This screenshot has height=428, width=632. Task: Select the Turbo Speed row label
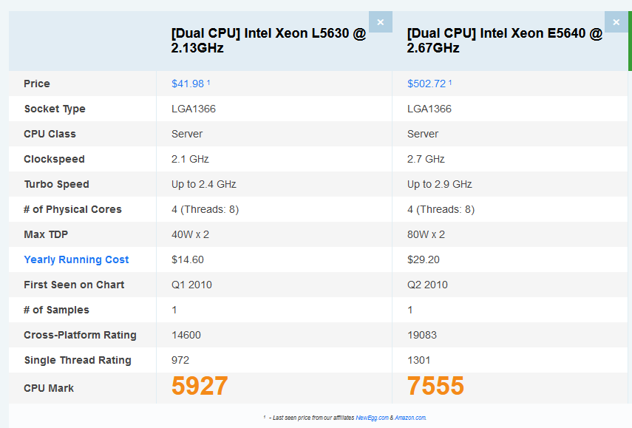[56, 184]
